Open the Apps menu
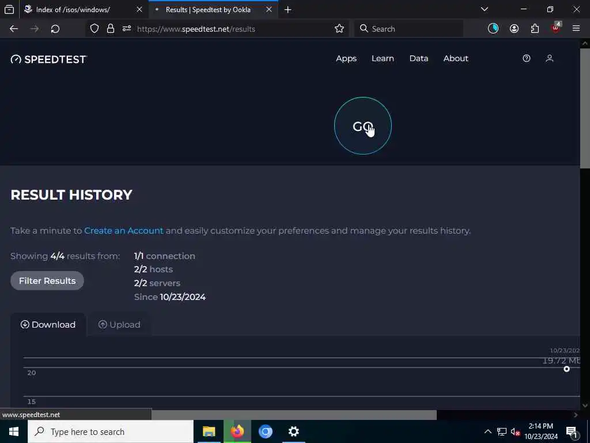Image resolution: width=590 pixels, height=443 pixels. coord(346,59)
